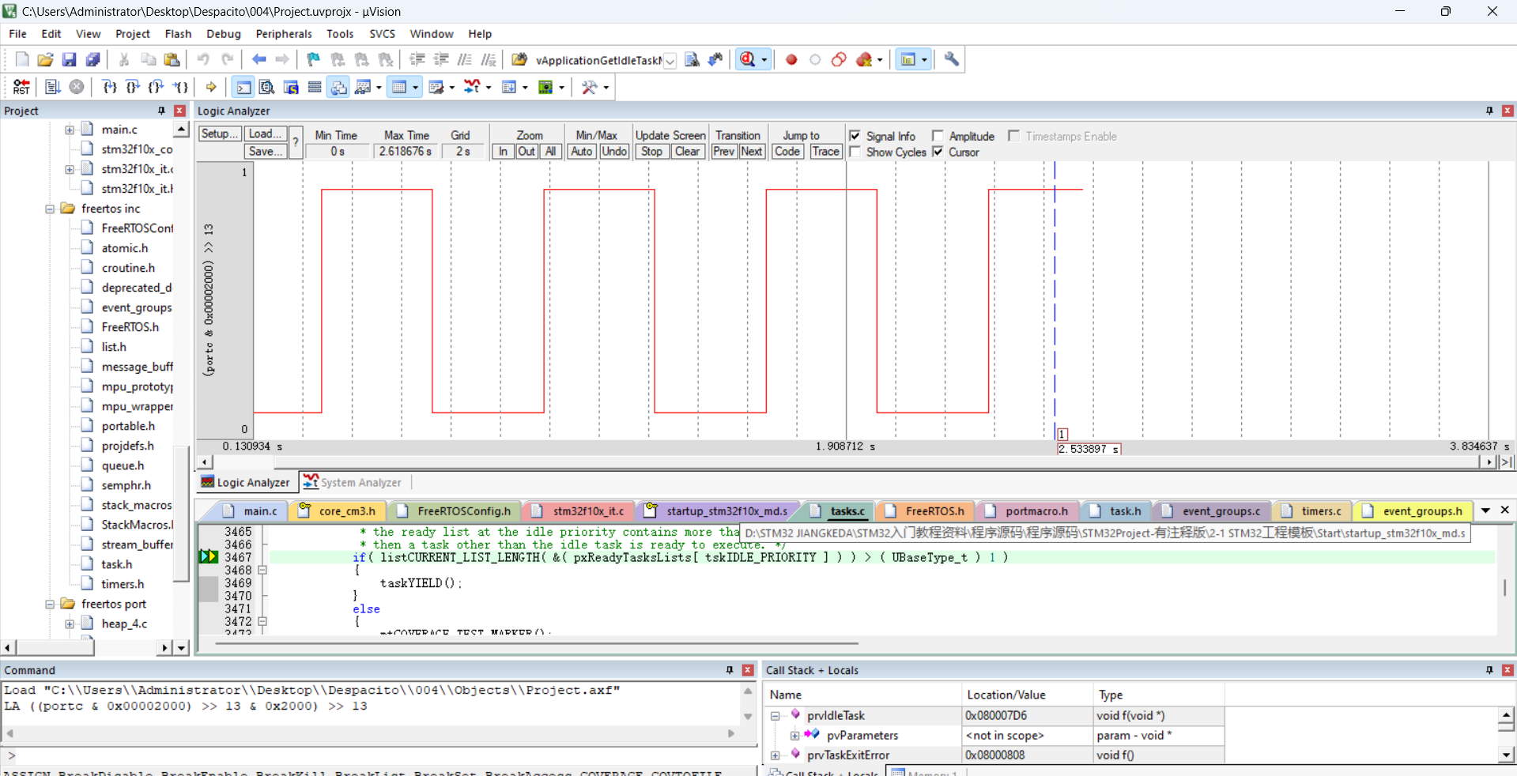Click the Open file icon
The image size is (1517, 776).
45,59
